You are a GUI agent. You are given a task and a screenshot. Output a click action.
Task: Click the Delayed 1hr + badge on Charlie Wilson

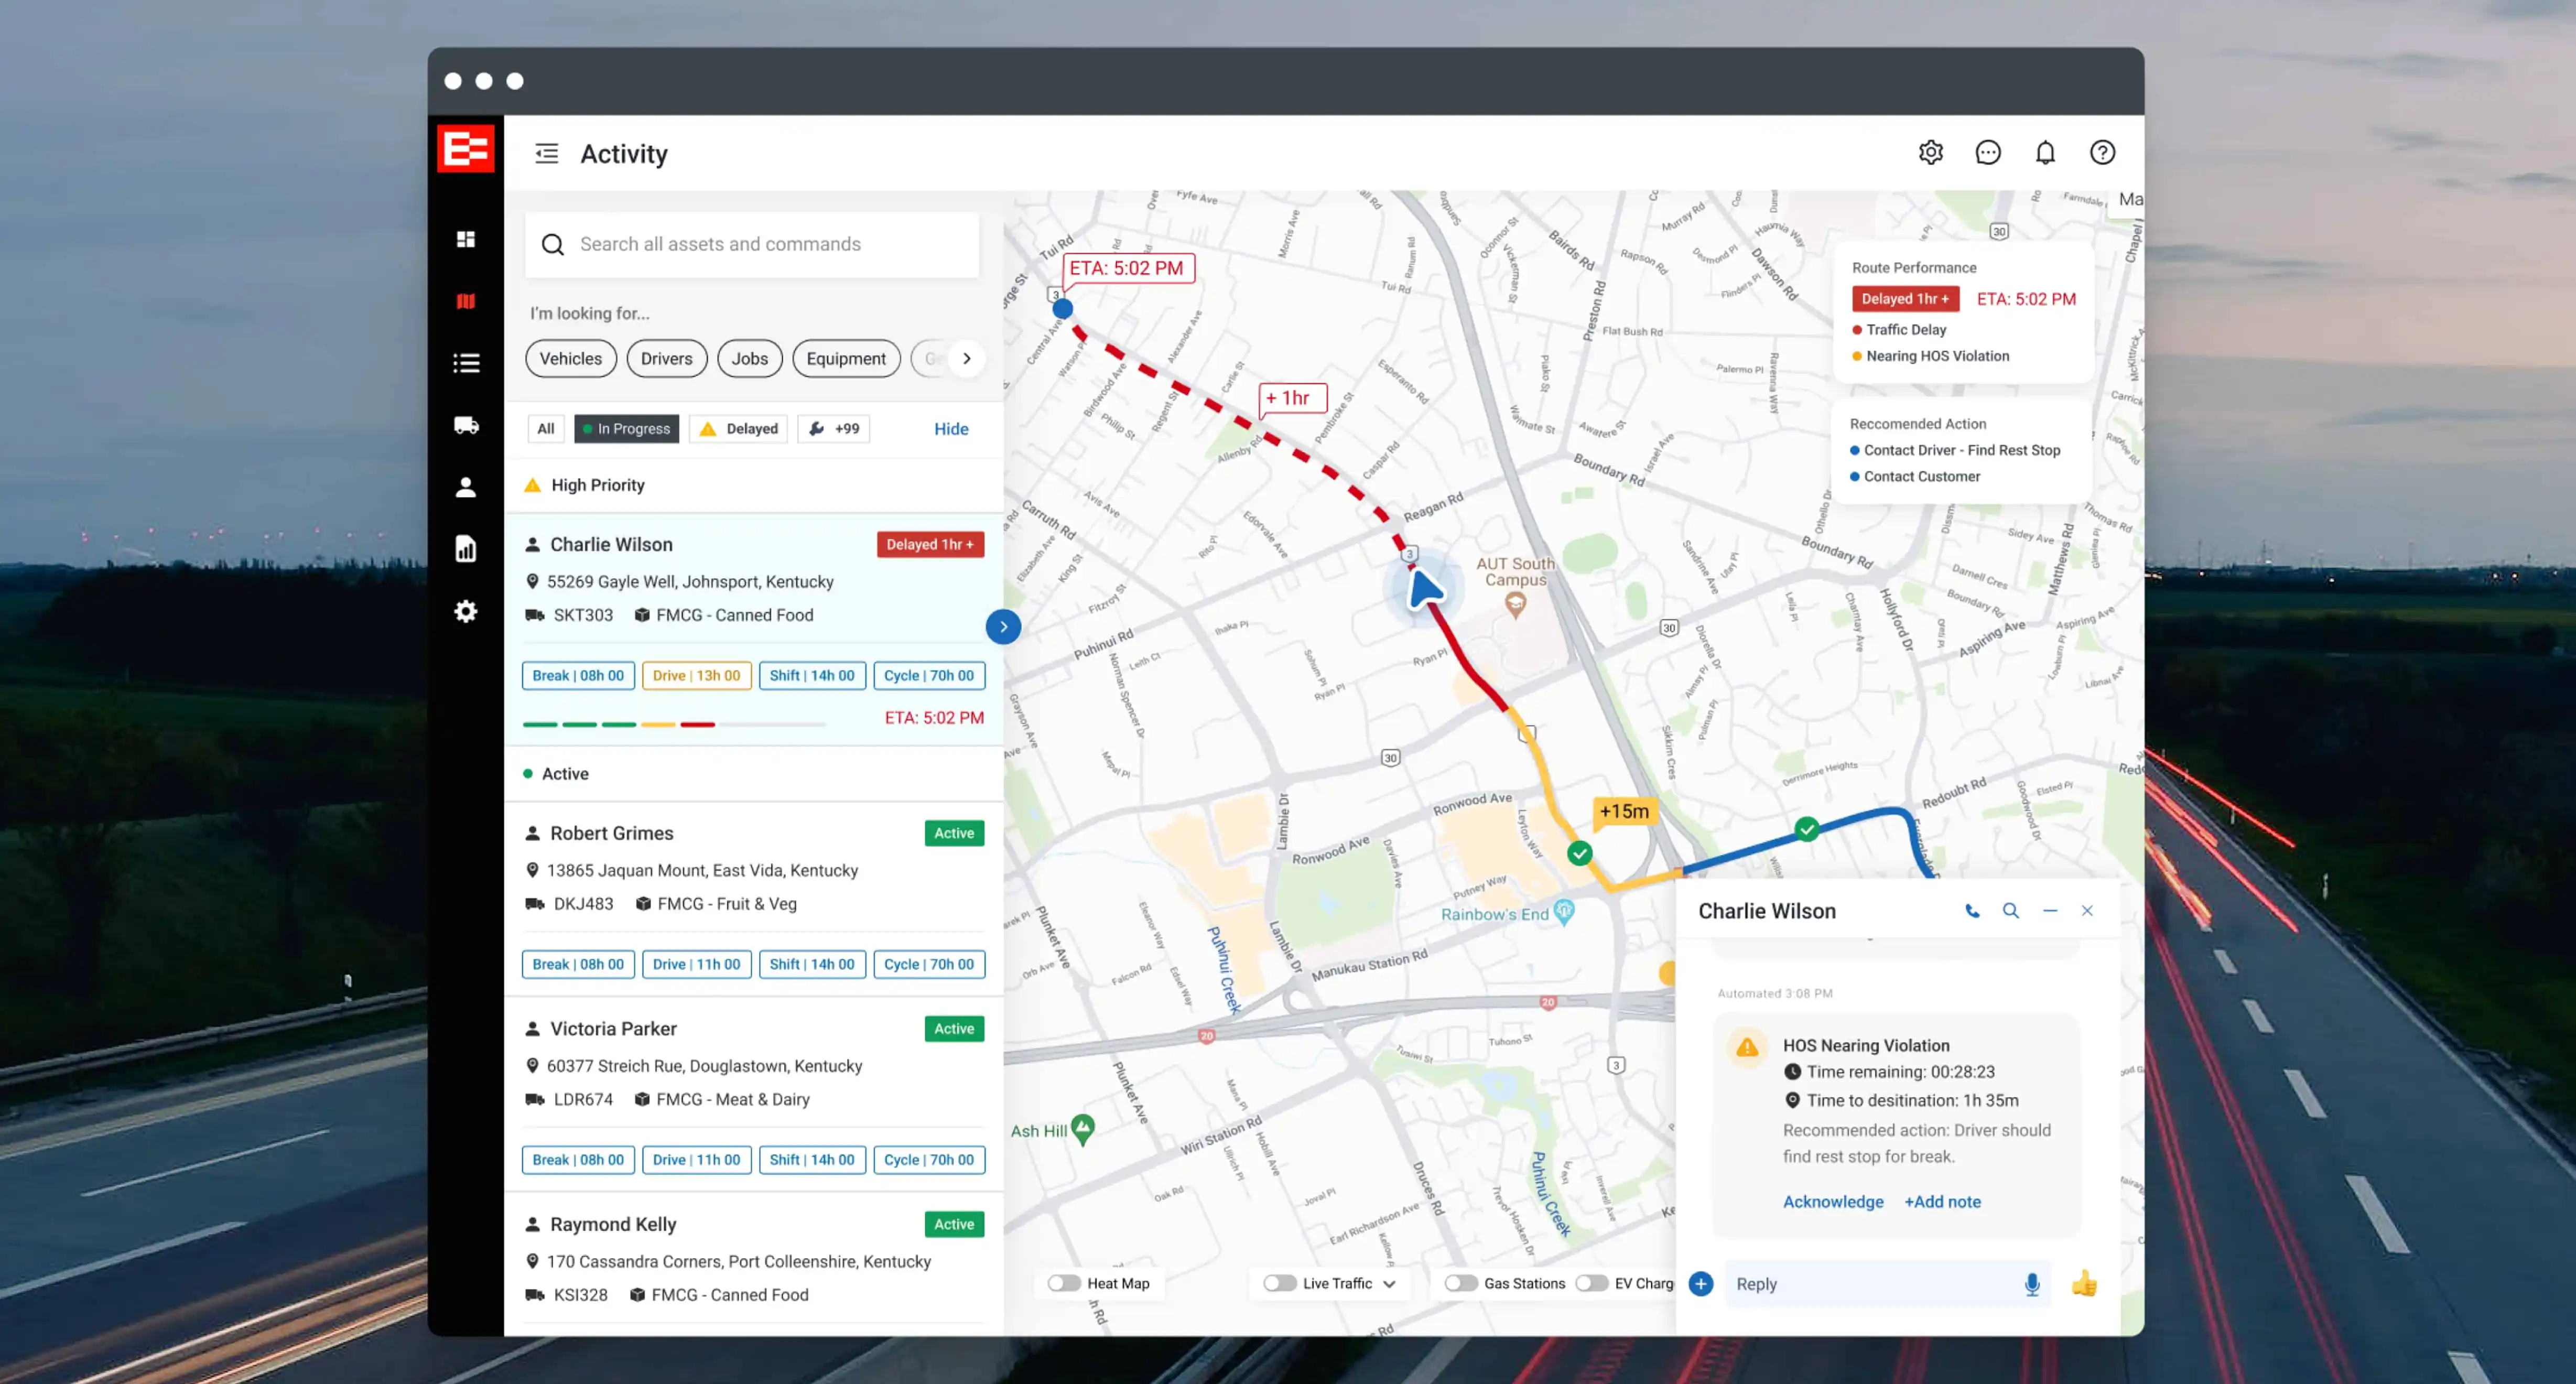[930, 544]
